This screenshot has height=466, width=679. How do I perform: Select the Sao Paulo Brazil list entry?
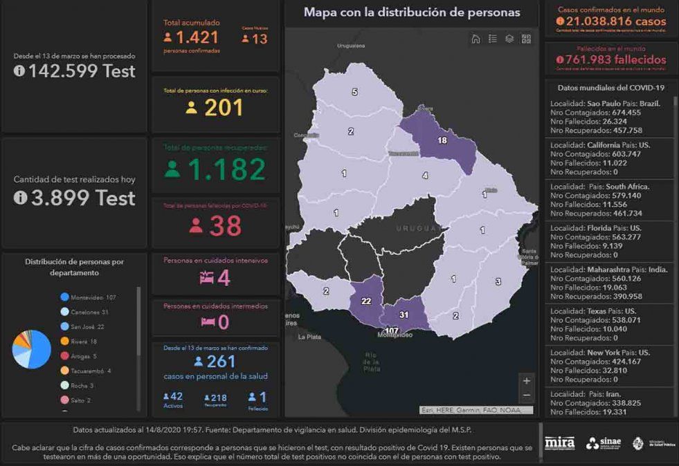click(x=608, y=116)
